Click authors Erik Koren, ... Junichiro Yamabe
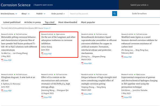 click(134, 90)
